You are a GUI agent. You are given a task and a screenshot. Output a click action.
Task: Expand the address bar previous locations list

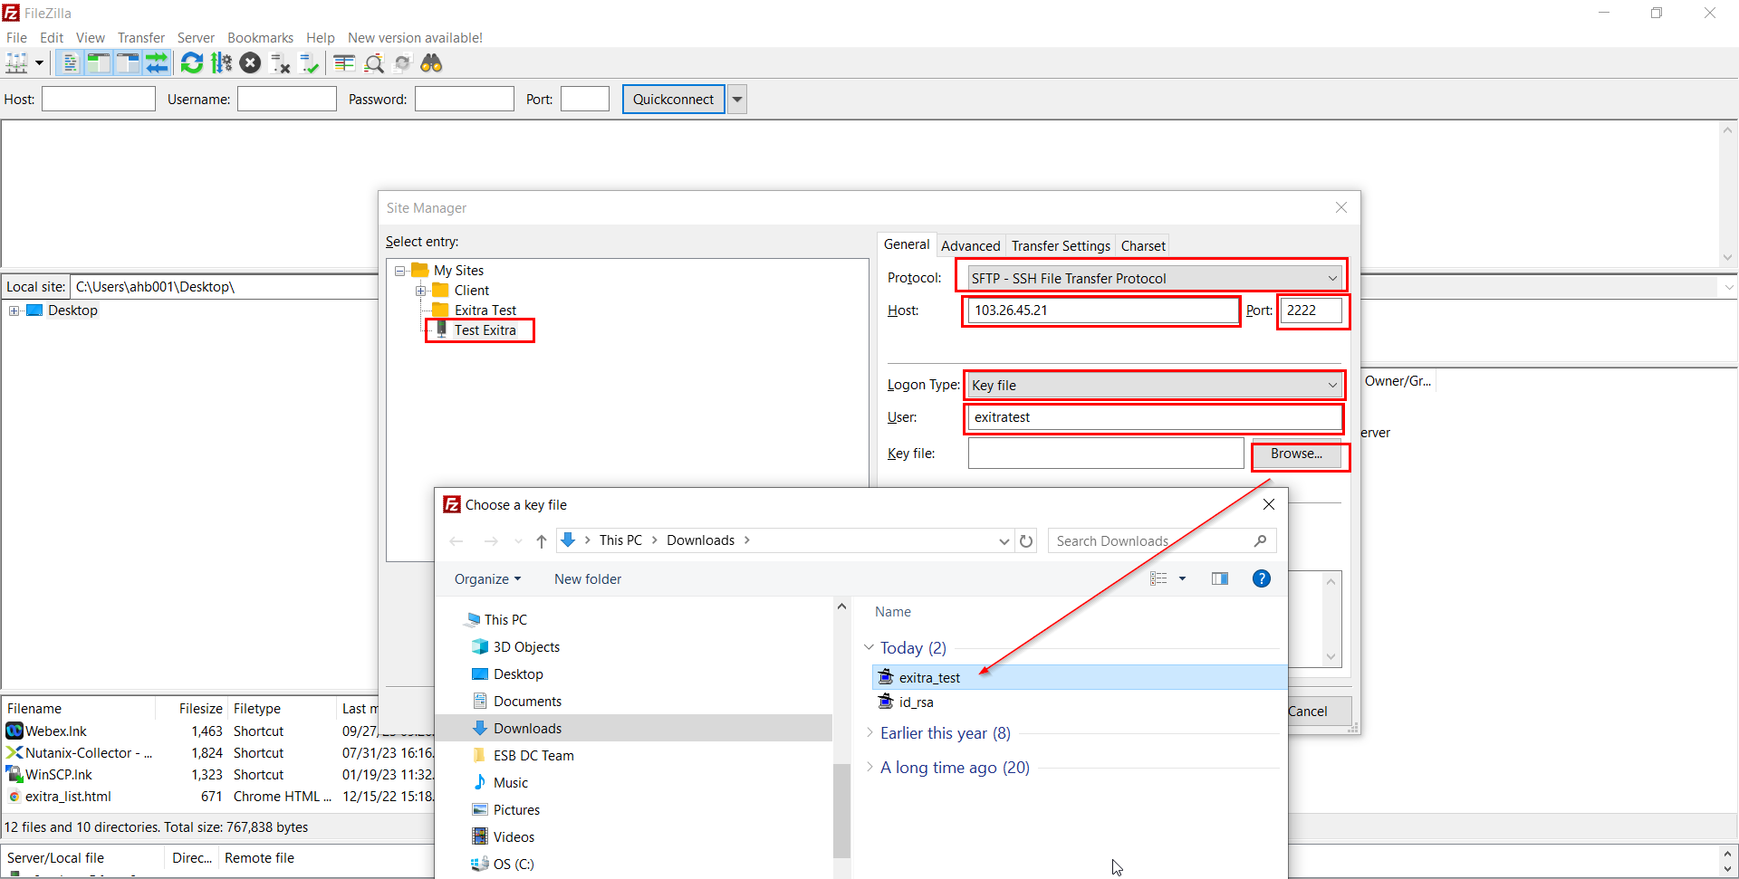point(1004,541)
